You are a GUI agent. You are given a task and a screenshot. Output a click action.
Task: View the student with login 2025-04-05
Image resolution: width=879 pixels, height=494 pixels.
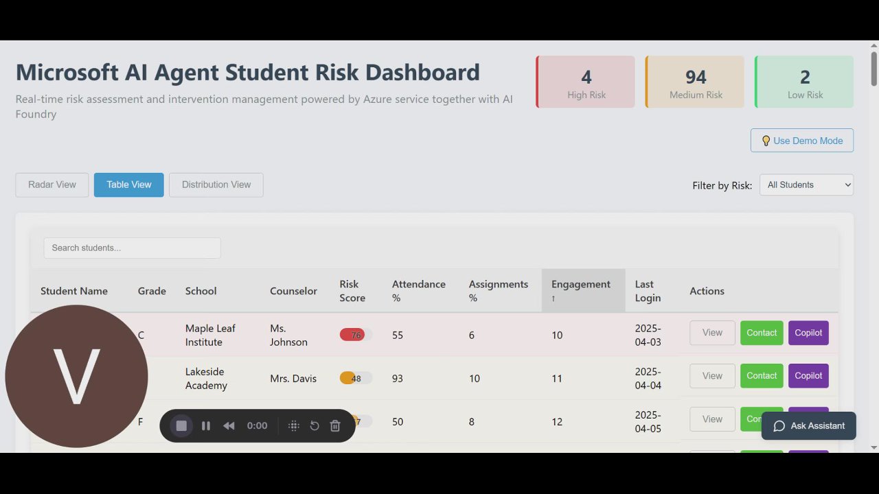[x=712, y=419]
